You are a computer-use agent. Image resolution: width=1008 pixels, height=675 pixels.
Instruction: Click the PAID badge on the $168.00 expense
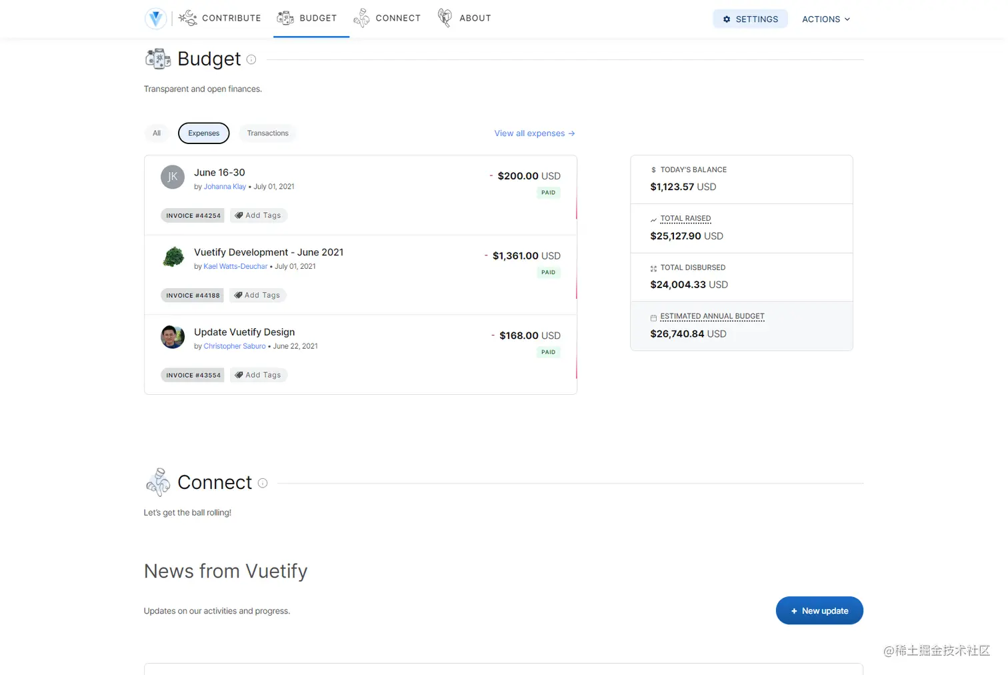pos(549,352)
